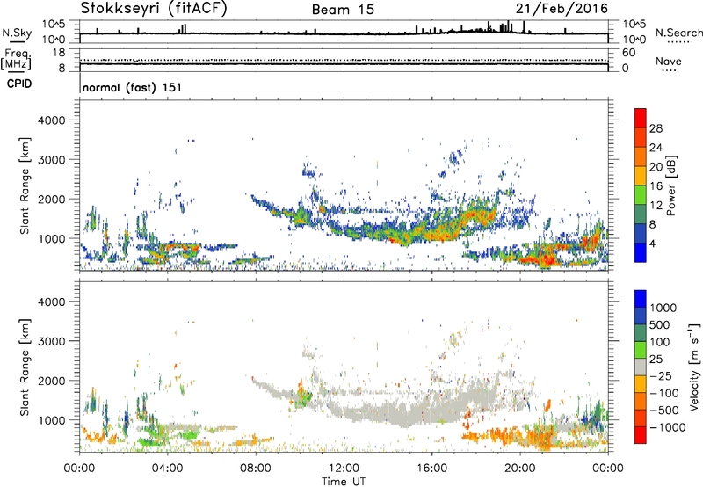Screen dimensions: 703x487
Task: Click the 'N.Sky' label
Action: 17,33
